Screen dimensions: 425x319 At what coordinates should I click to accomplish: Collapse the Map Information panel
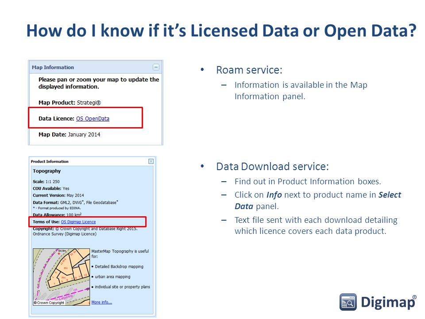(x=156, y=67)
